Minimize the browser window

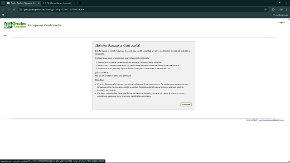(x=273, y=3)
